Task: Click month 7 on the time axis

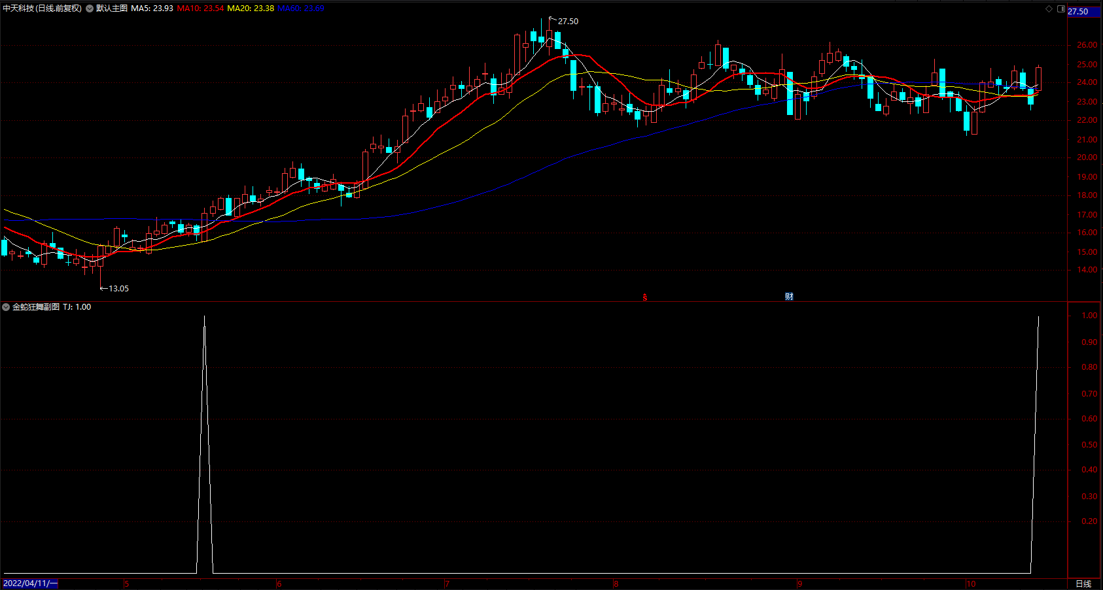Action: pos(447,584)
